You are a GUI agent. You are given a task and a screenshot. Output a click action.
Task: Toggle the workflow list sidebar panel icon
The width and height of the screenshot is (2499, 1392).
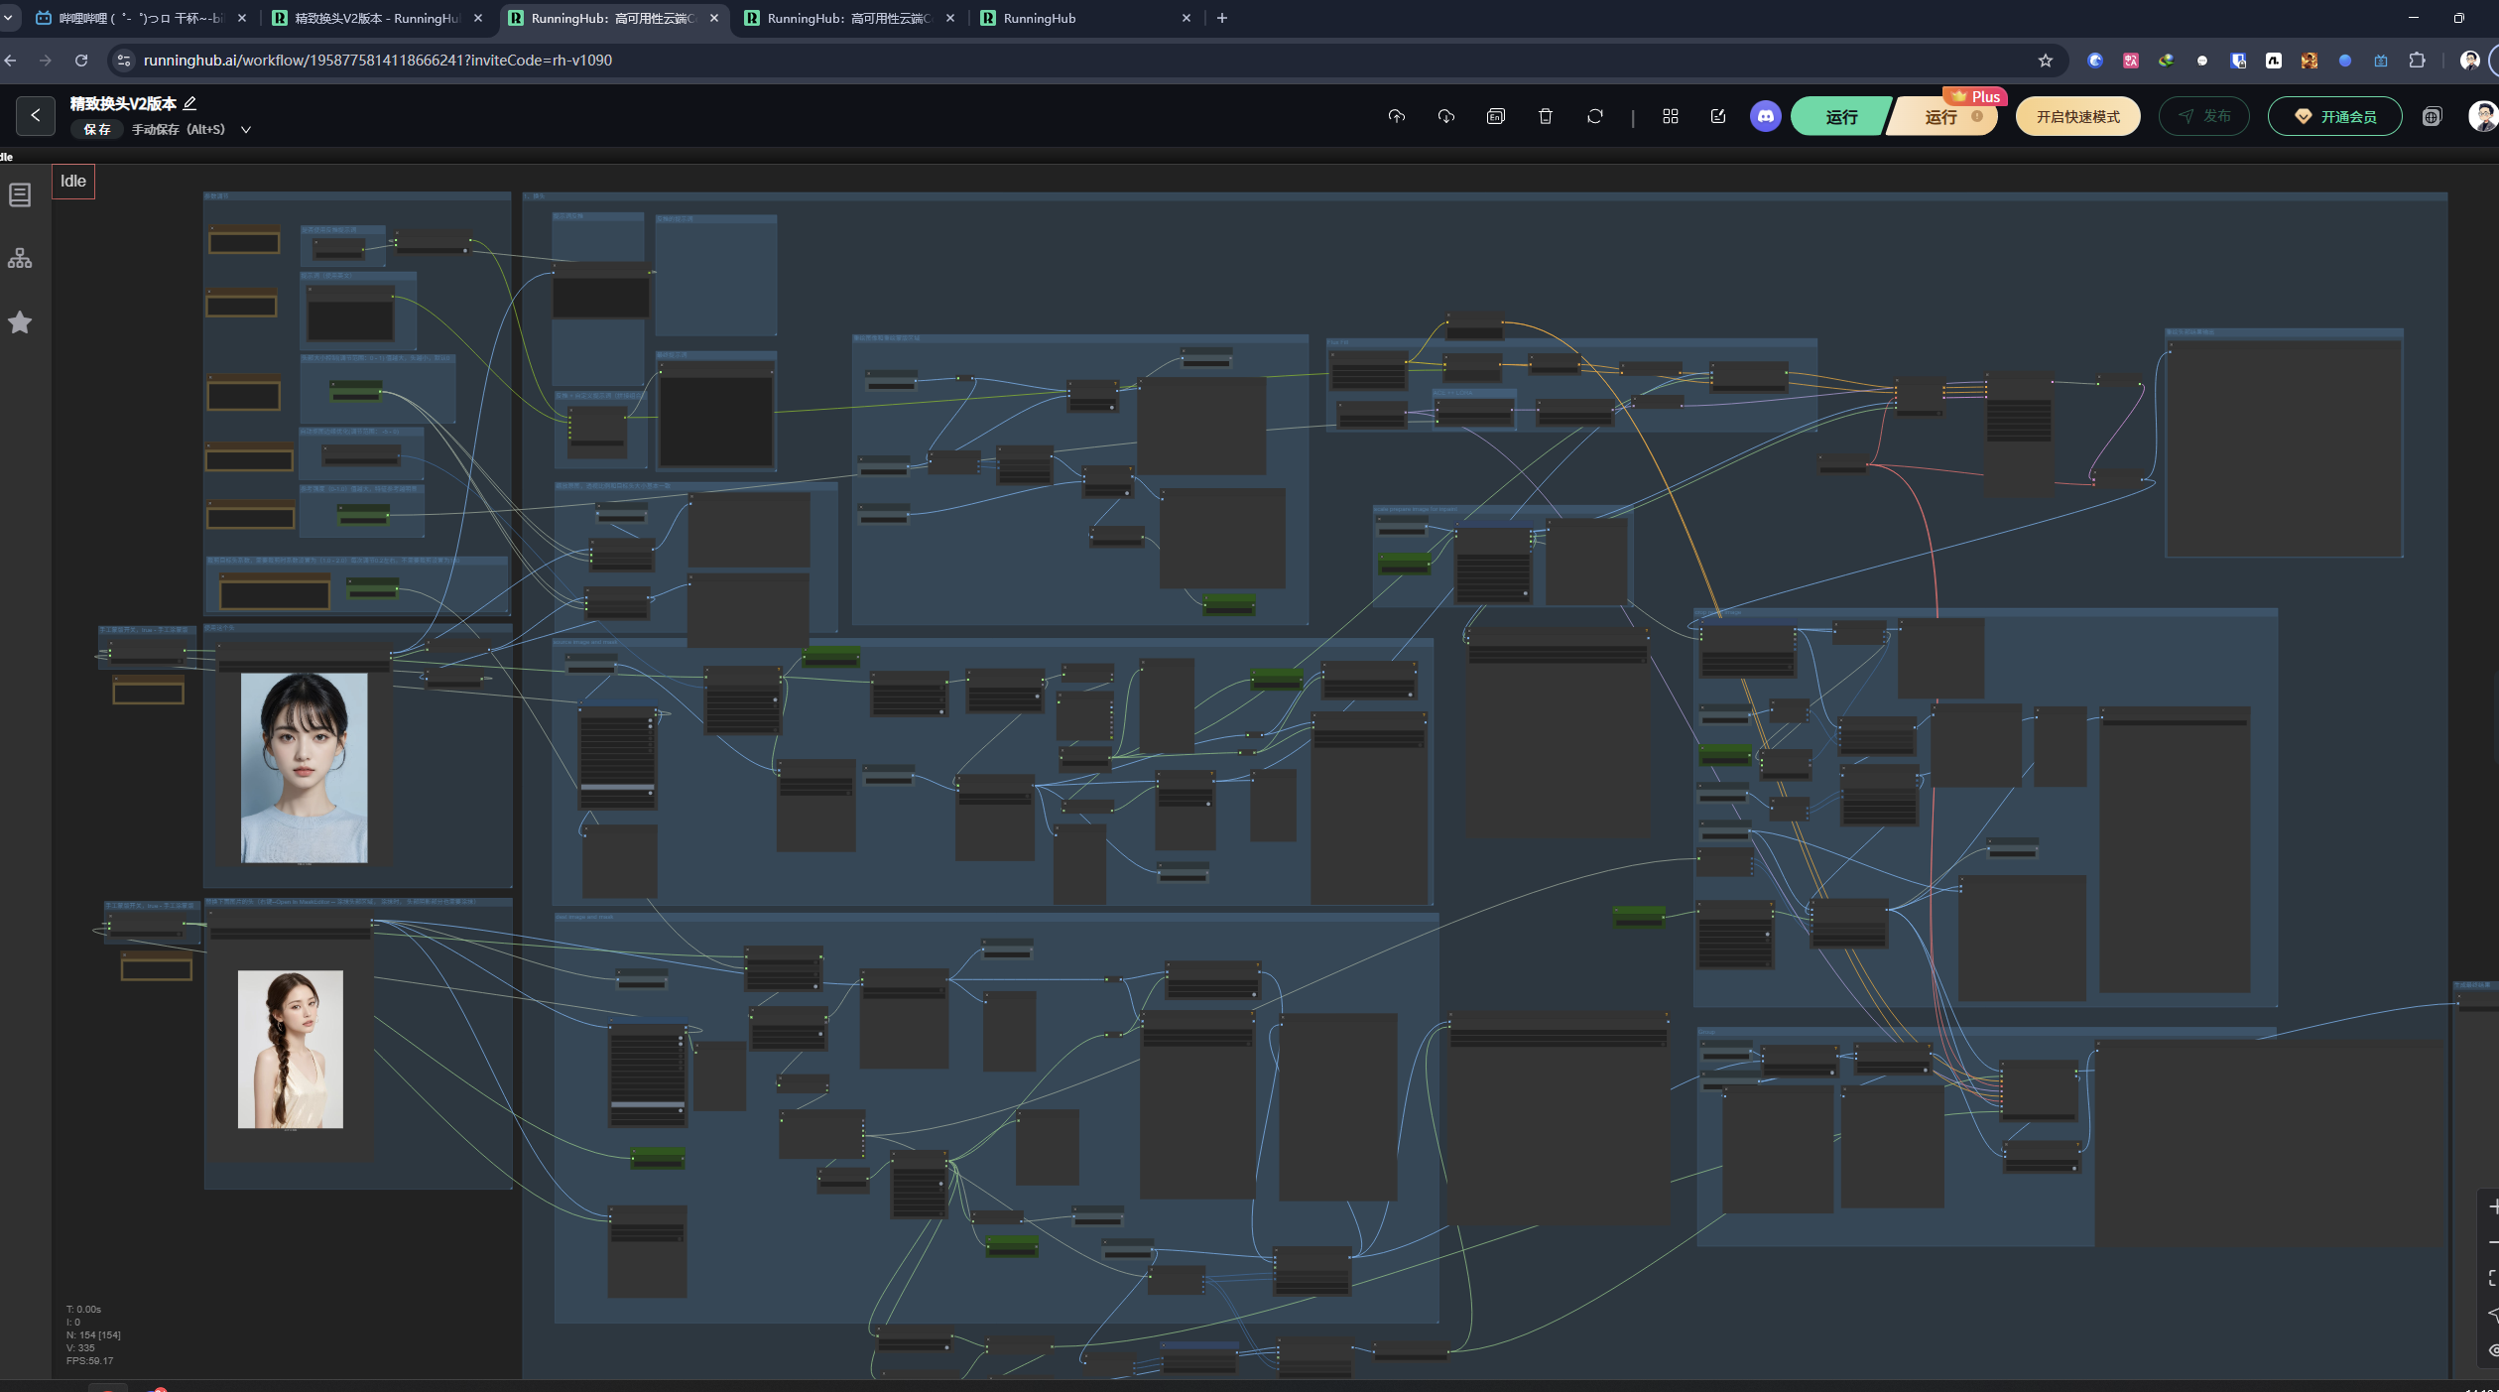point(20,194)
